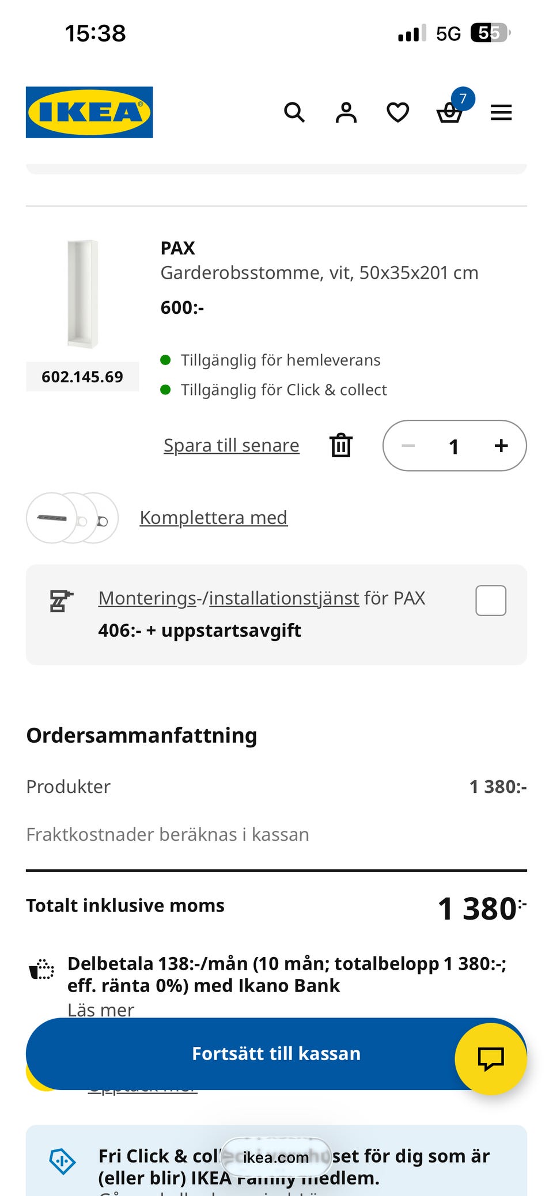Decrease PAX quantity with minus button
Viewport: 553px width, 1196px height.
coord(408,446)
